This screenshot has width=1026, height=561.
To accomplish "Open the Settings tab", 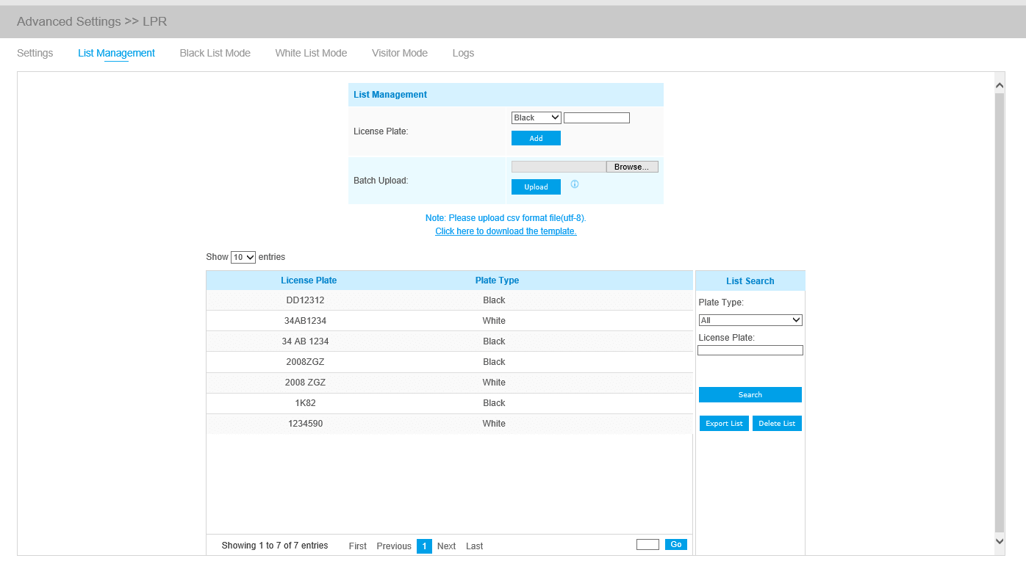I will pos(35,53).
